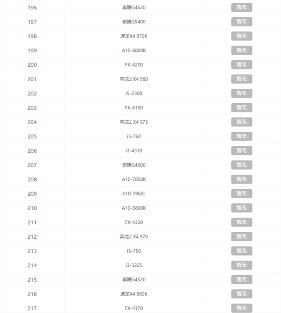
Task: Select 暂无 beside 速龙X4 860K
Action: 241,294
